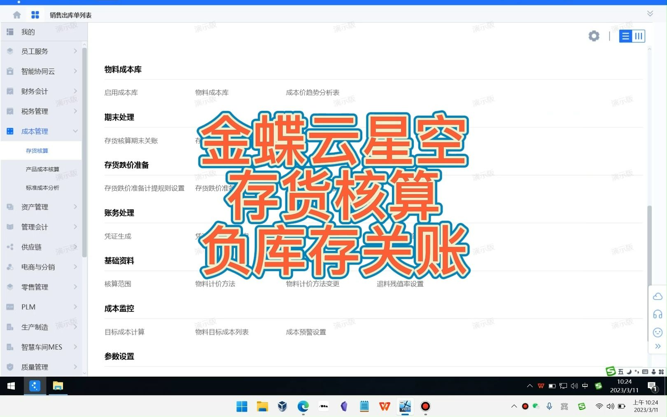Expand 税务管理 menu arrow

[x=75, y=111]
